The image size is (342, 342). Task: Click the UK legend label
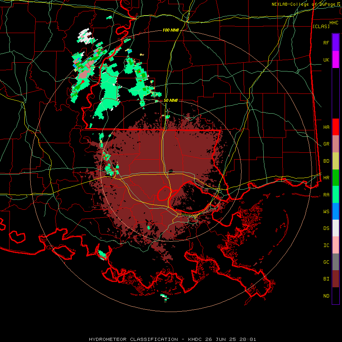coord(326,60)
